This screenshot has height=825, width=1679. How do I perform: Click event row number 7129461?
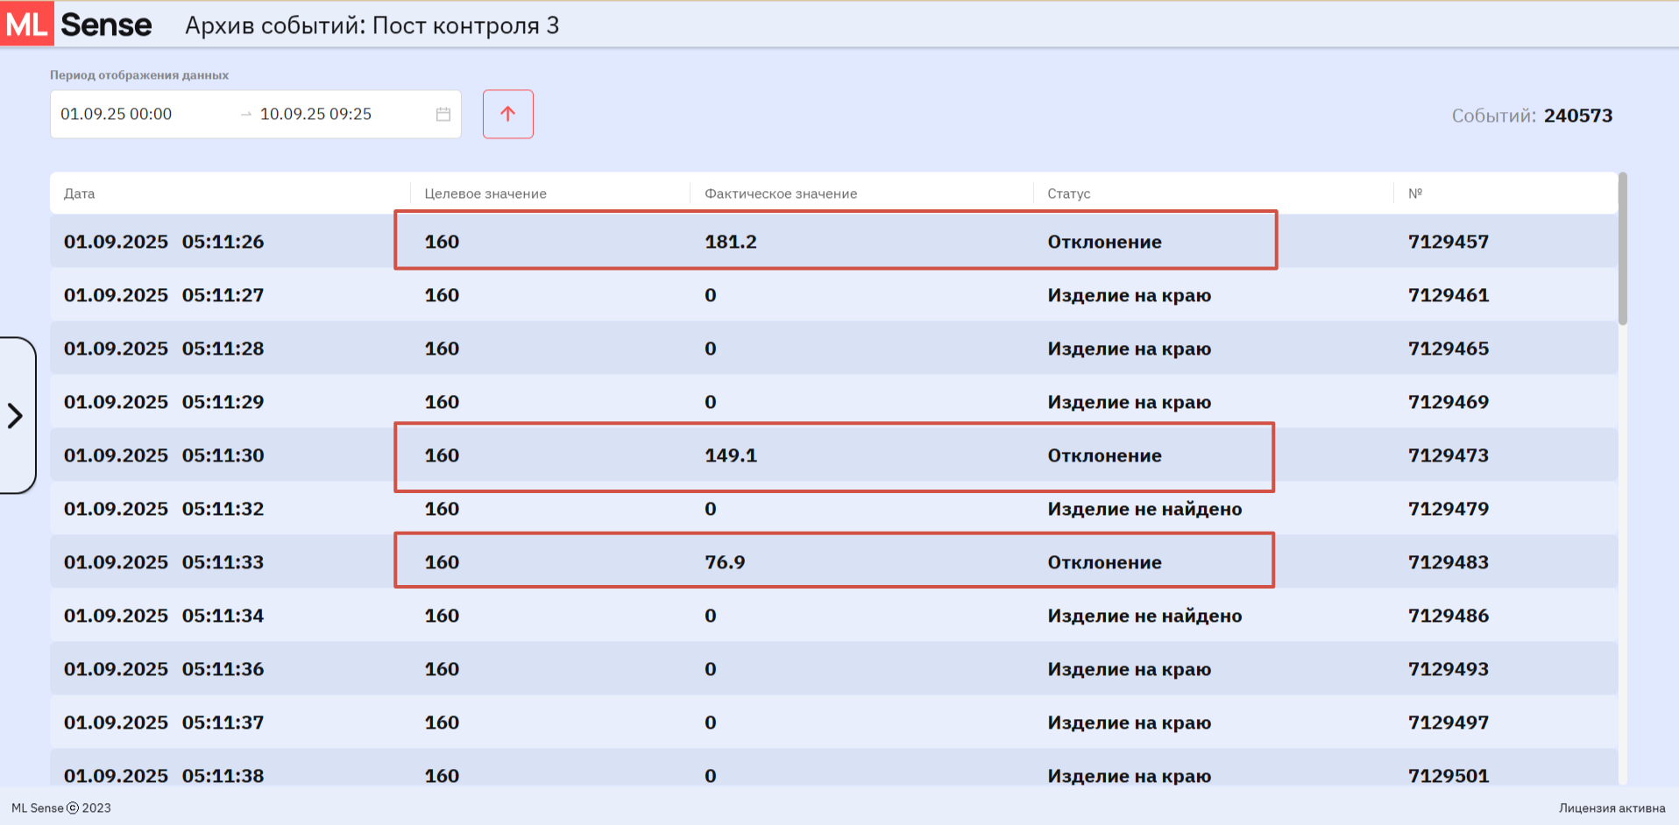coord(1448,295)
